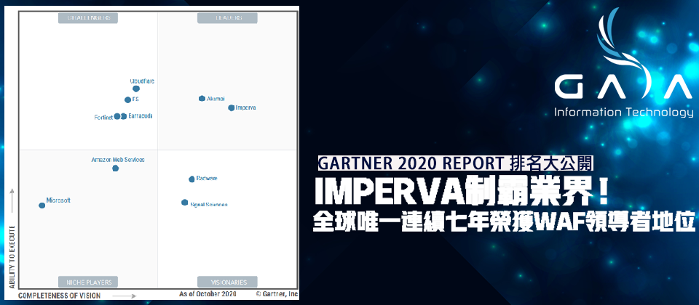Click the Cloudflare data point dot
The height and width of the screenshot is (305, 699).
[x=136, y=89]
